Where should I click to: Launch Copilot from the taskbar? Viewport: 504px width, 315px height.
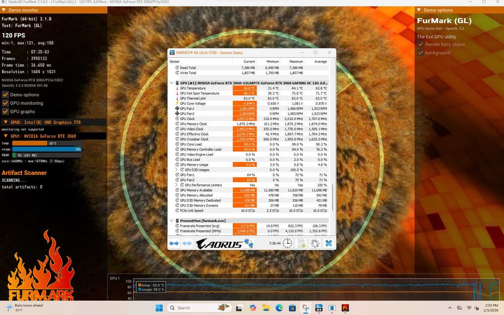point(253,308)
